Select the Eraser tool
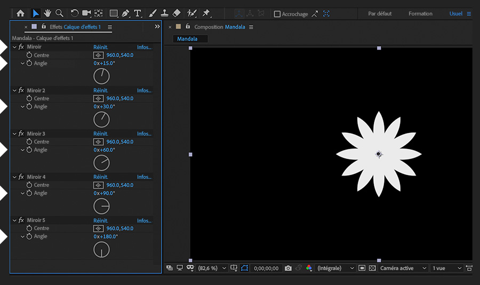480x285 pixels. [177, 13]
